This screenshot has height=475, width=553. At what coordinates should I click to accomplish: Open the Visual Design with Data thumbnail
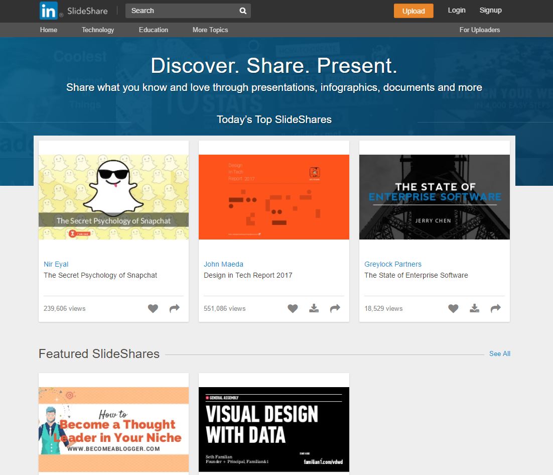(x=274, y=429)
